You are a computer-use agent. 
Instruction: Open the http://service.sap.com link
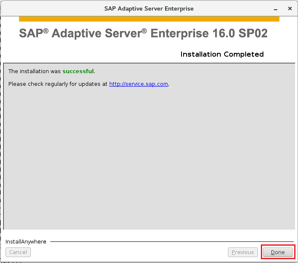point(138,84)
